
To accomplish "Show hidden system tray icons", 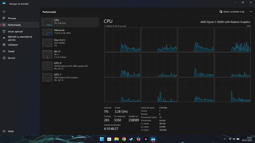I will (x=225, y=139).
